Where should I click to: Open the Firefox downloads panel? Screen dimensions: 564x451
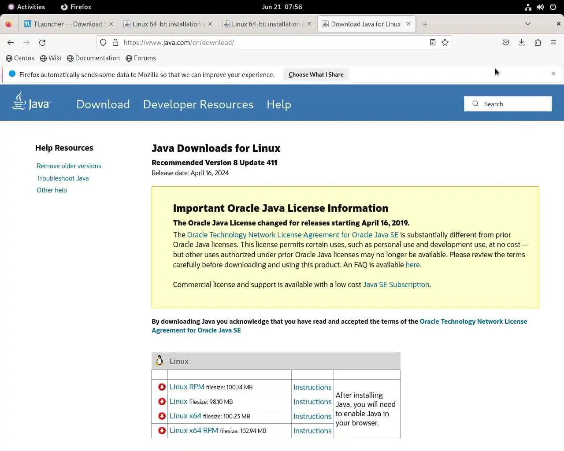(x=522, y=42)
